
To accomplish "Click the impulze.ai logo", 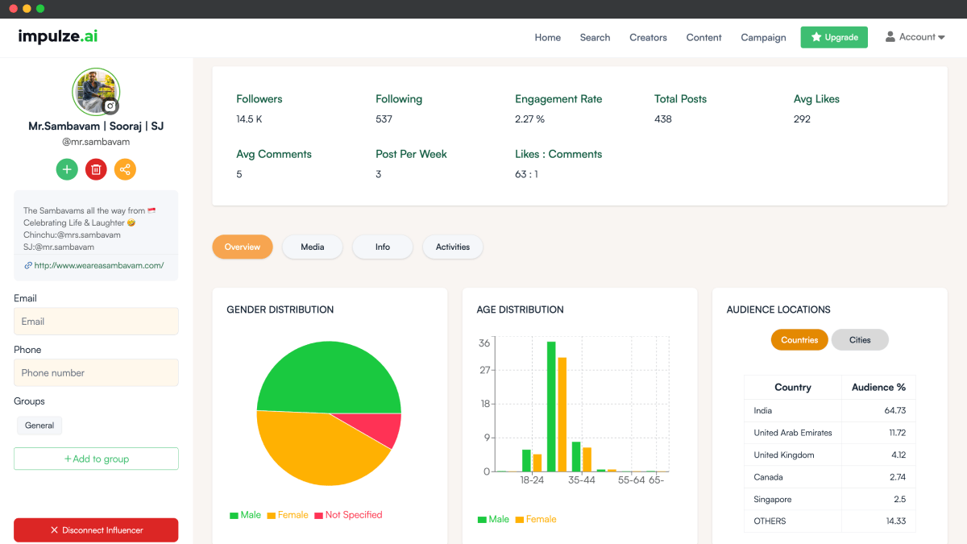I will click(x=58, y=37).
